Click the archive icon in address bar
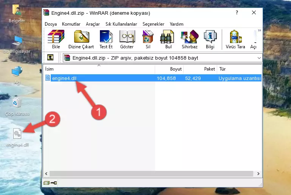 coord(67,58)
